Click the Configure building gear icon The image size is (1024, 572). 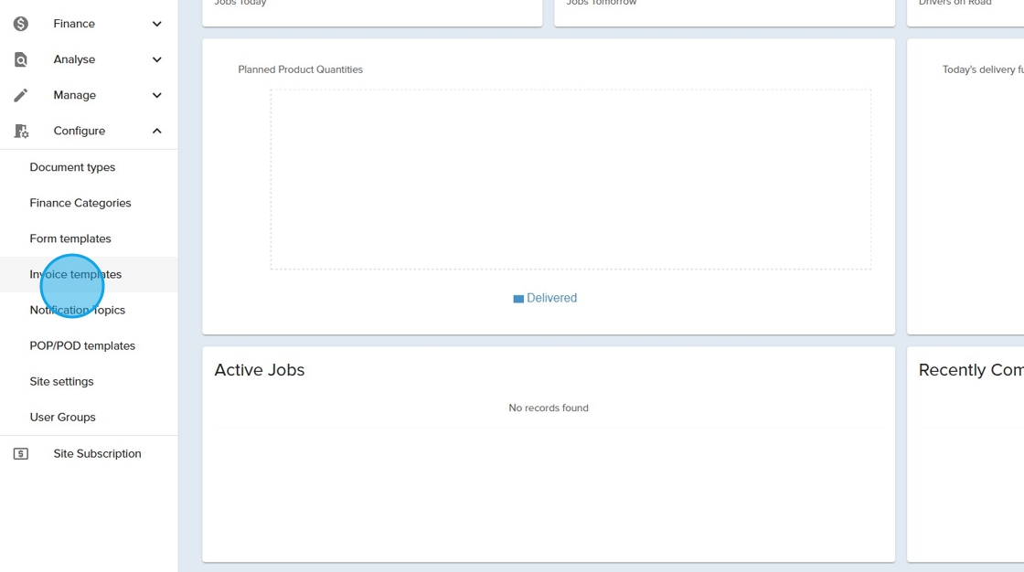pyautogui.click(x=21, y=131)
